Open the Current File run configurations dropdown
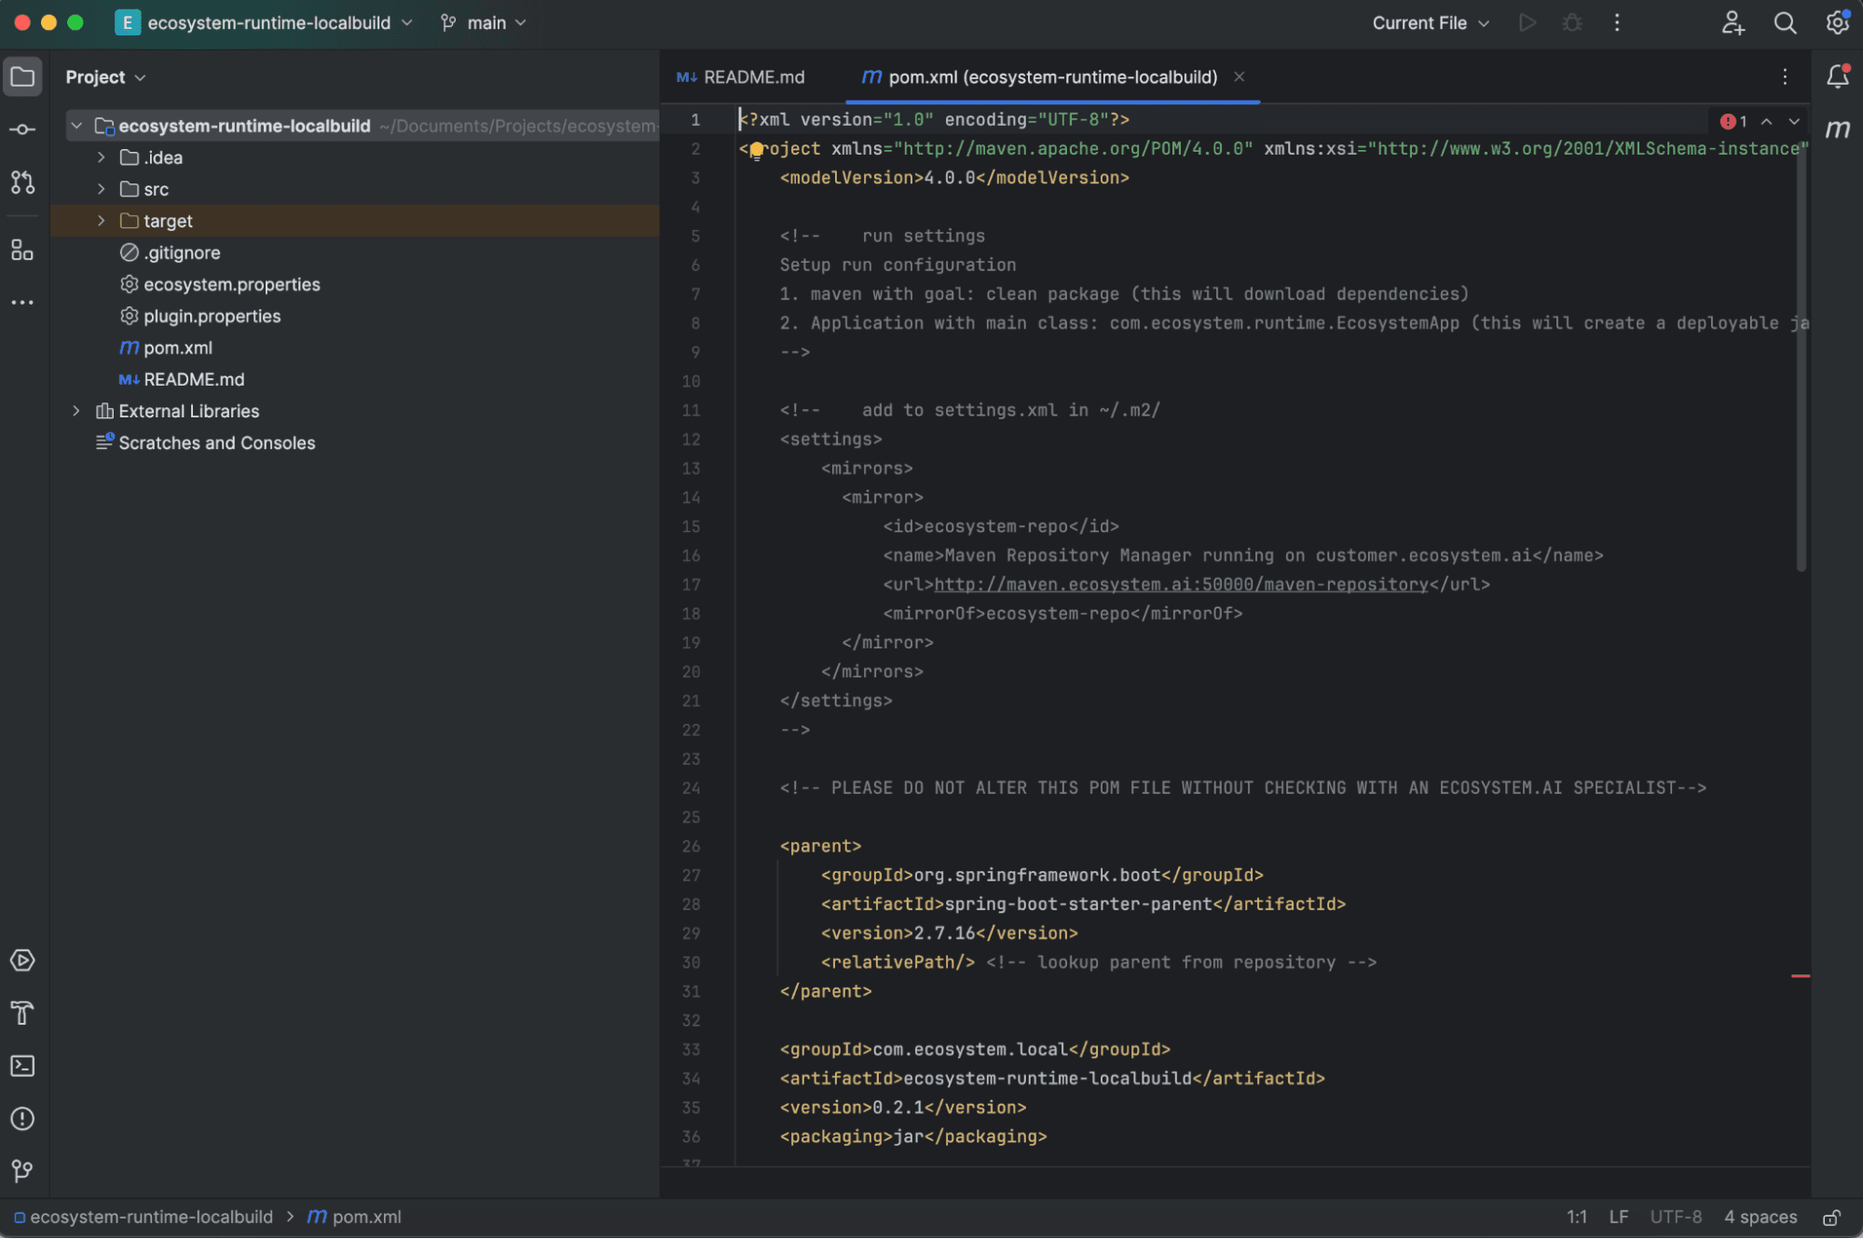The height and width of the screenshot is (1239, 1863). click(1429, 22)
